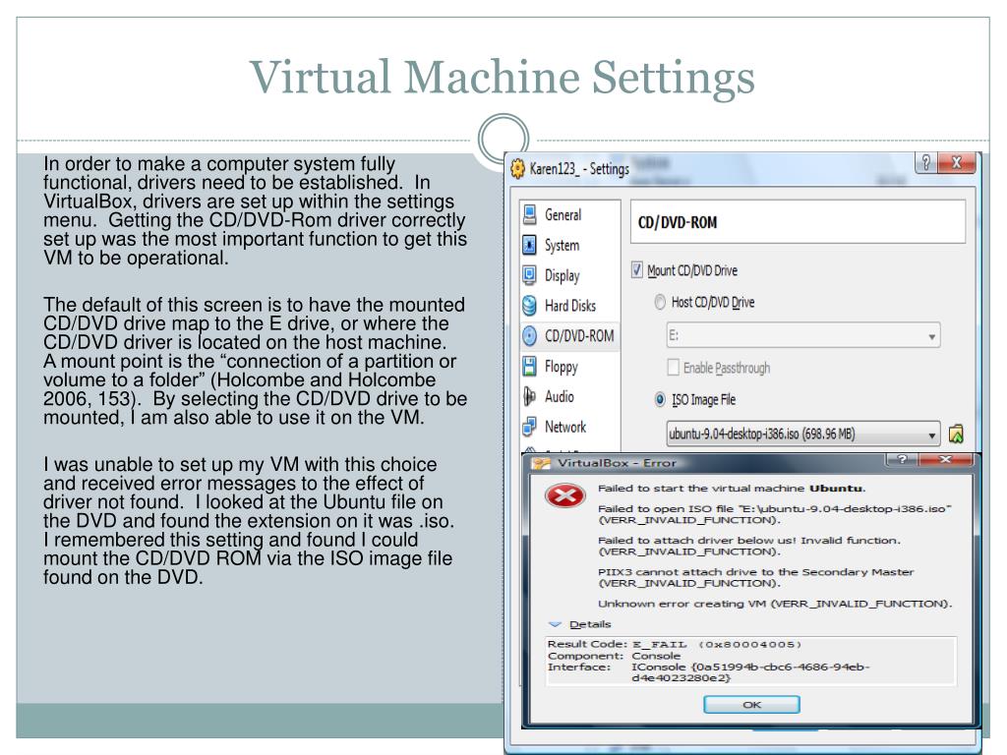Click the Component: Console line
This screenshot has width=1007, height=755.
(614, 656)
